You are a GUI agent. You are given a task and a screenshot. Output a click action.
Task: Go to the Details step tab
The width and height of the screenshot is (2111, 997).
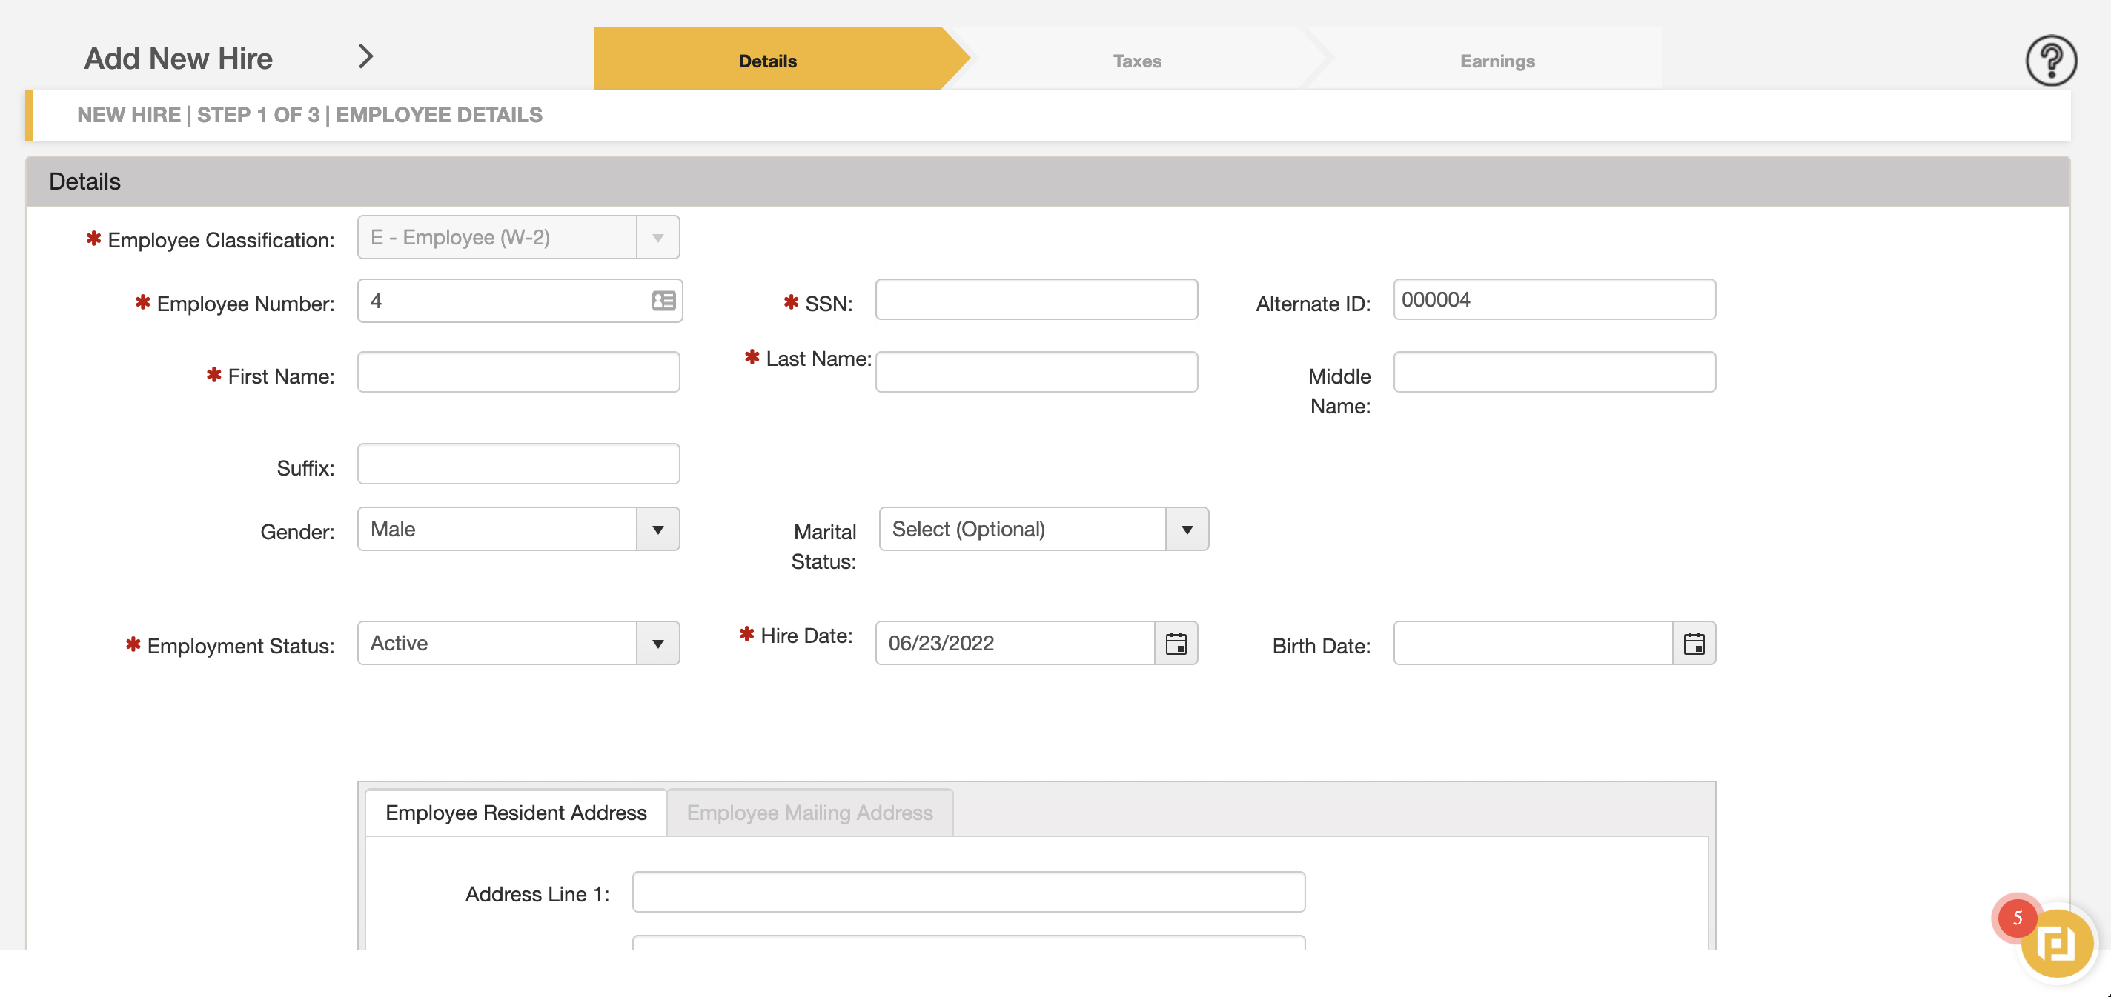click(x=768, y=61)
